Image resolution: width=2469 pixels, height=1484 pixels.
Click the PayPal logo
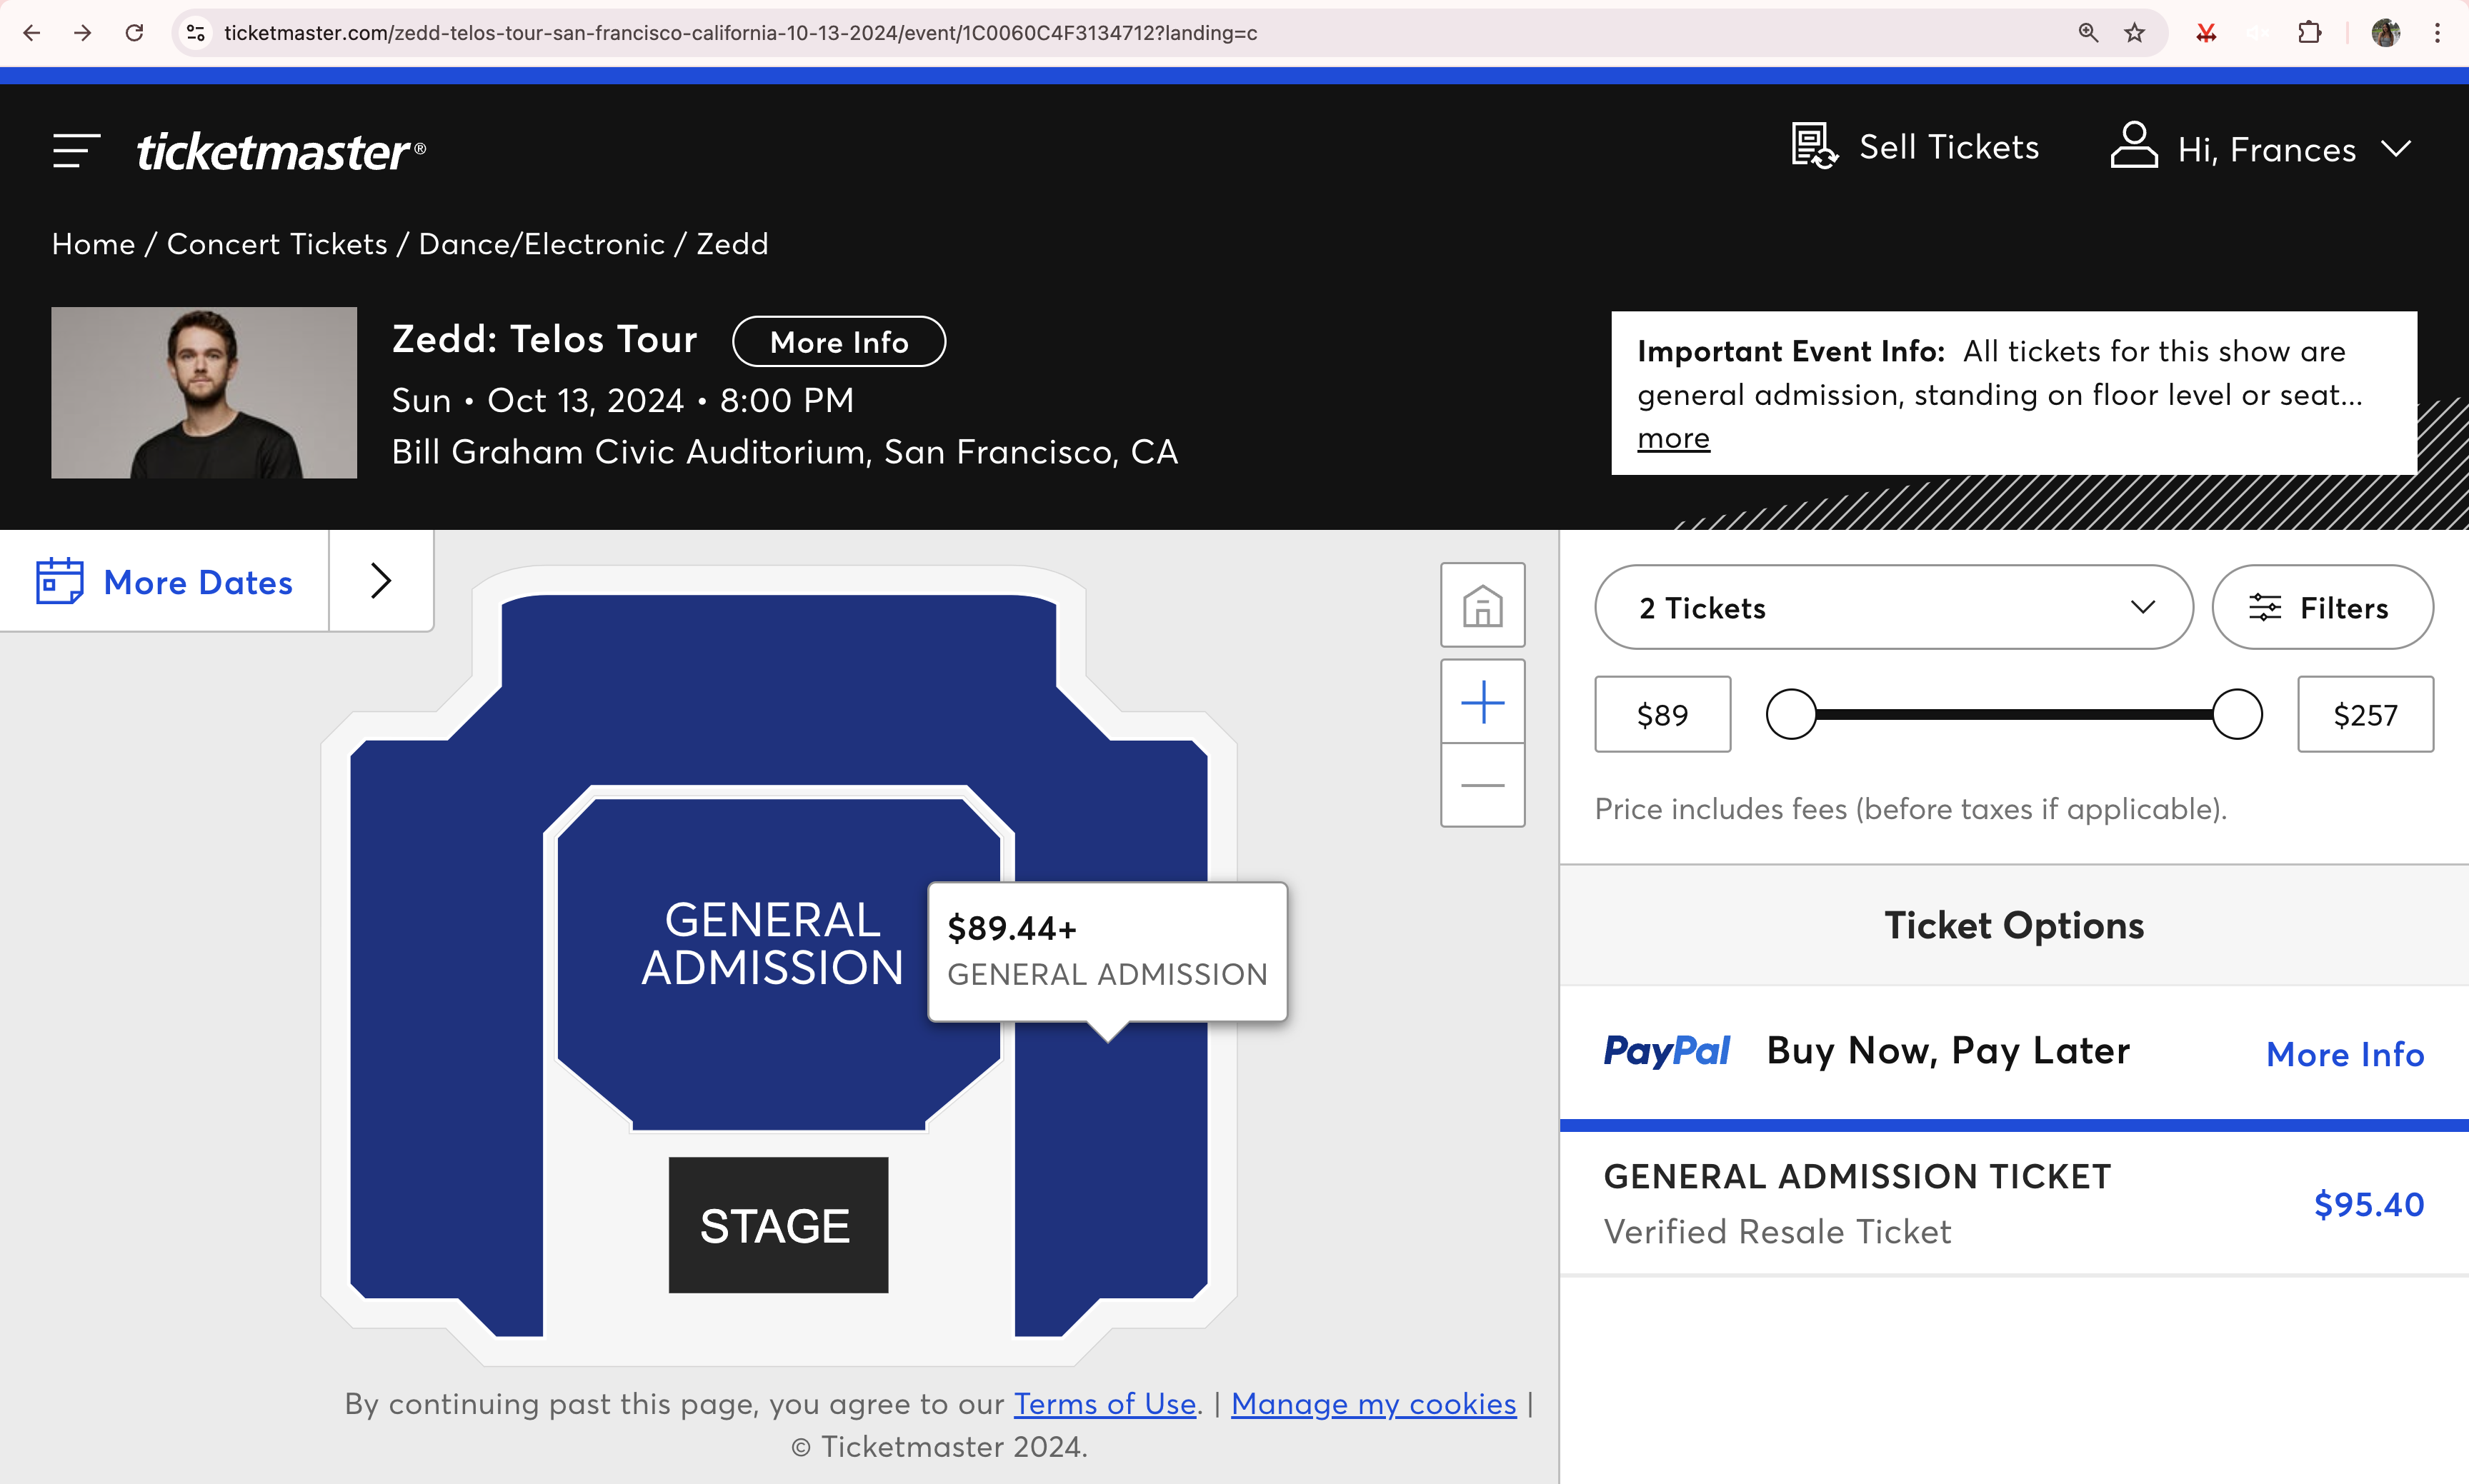[x=1667, y=1051]
